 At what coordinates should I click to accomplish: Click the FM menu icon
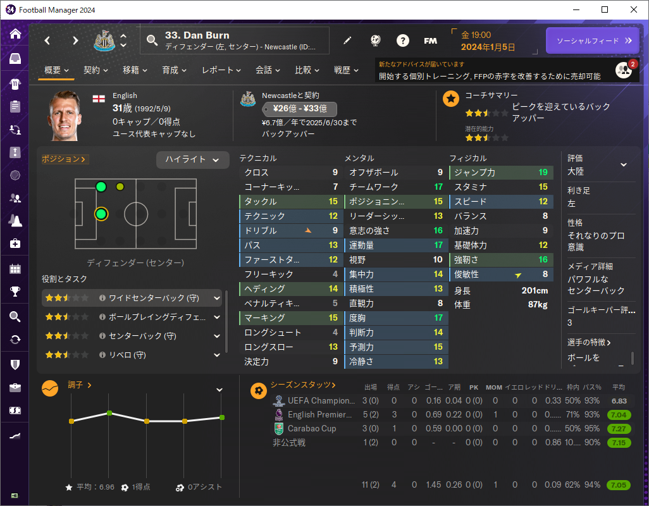click(x=431, y=40)
